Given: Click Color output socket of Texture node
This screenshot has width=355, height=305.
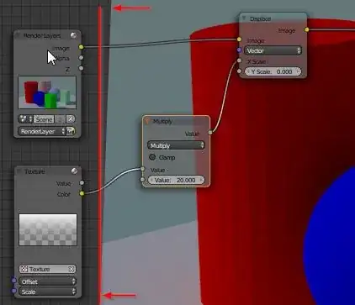Looking at the screenshot, I should (82, 193).
